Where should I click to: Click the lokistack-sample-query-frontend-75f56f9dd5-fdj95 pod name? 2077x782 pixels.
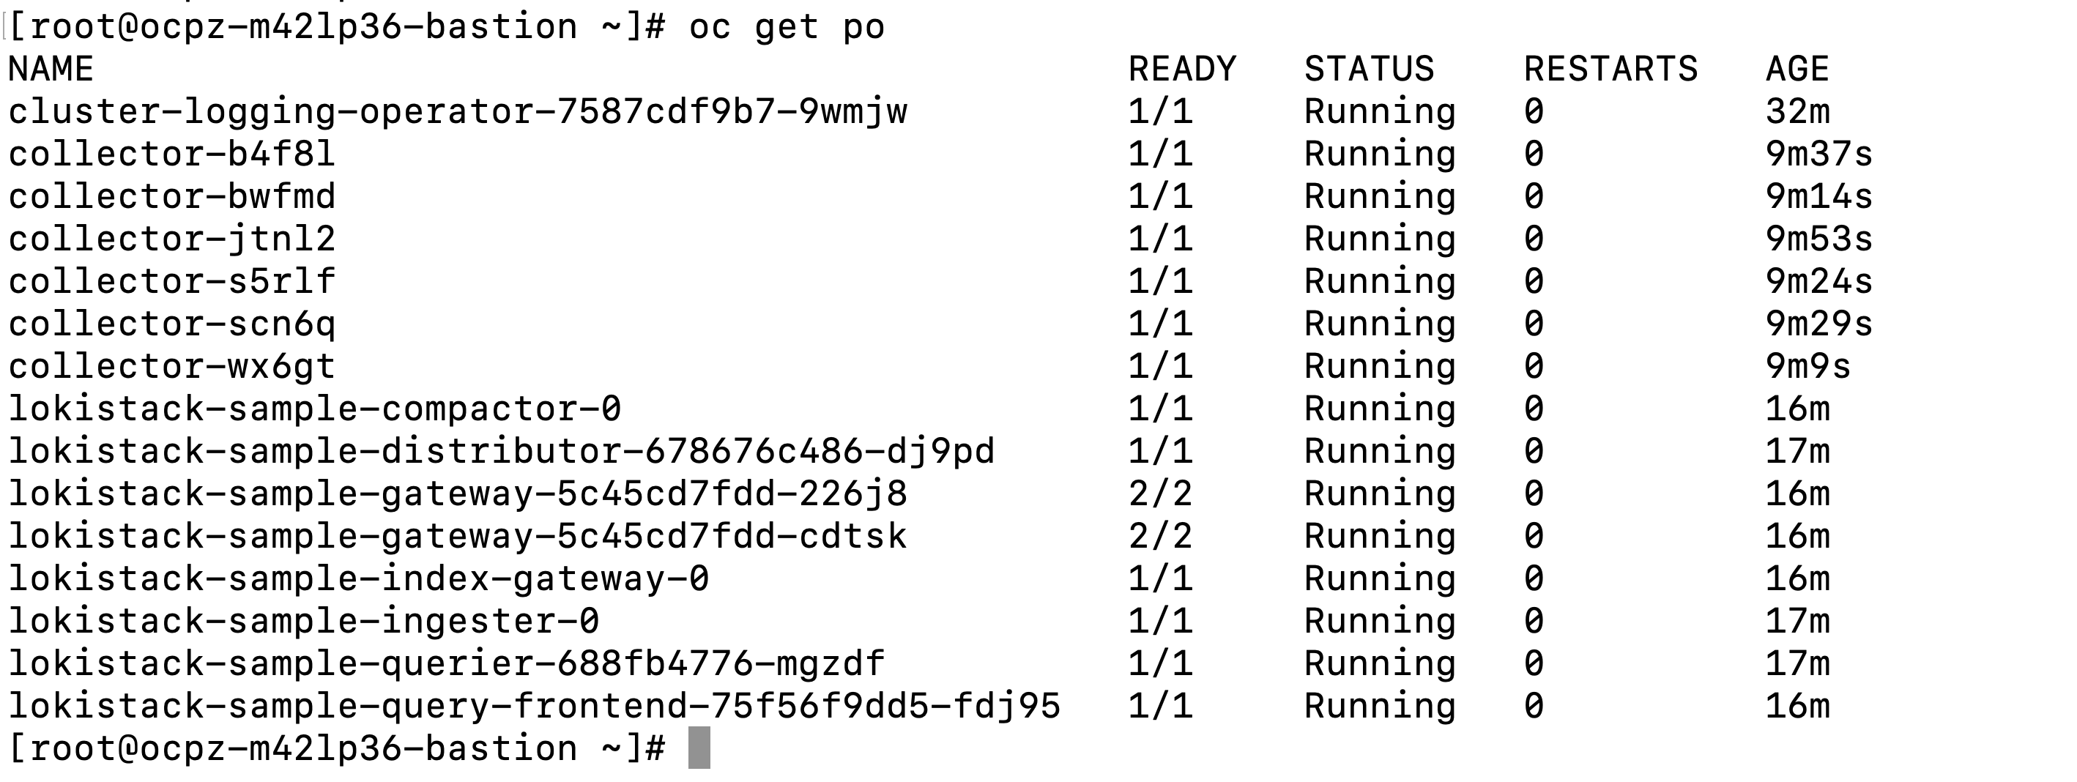[x=534, y=707]
